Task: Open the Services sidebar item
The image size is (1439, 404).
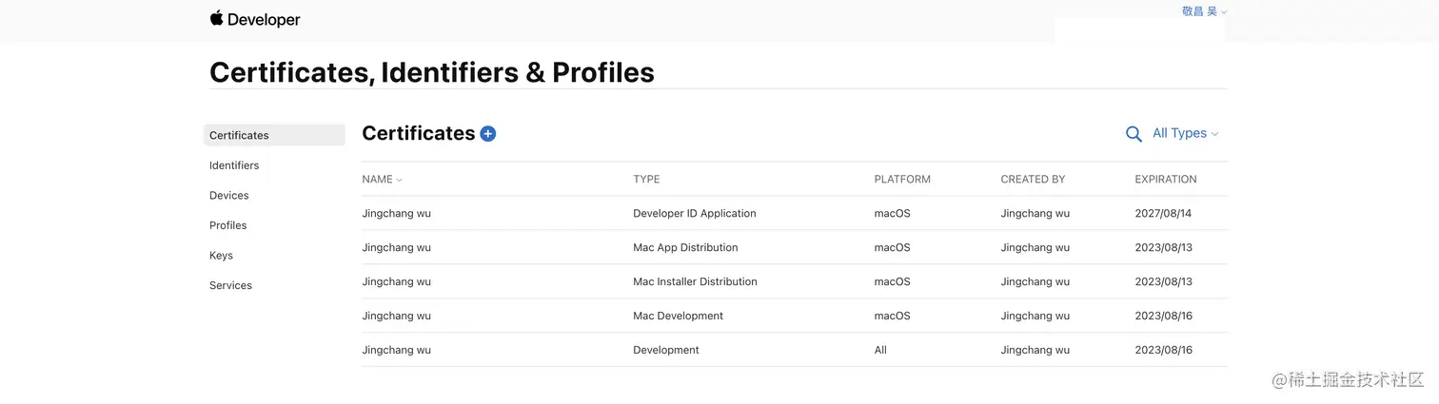Action: [230, 285]
